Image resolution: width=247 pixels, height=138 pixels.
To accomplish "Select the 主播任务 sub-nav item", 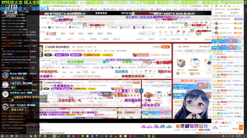I will (x=151, y=39).
